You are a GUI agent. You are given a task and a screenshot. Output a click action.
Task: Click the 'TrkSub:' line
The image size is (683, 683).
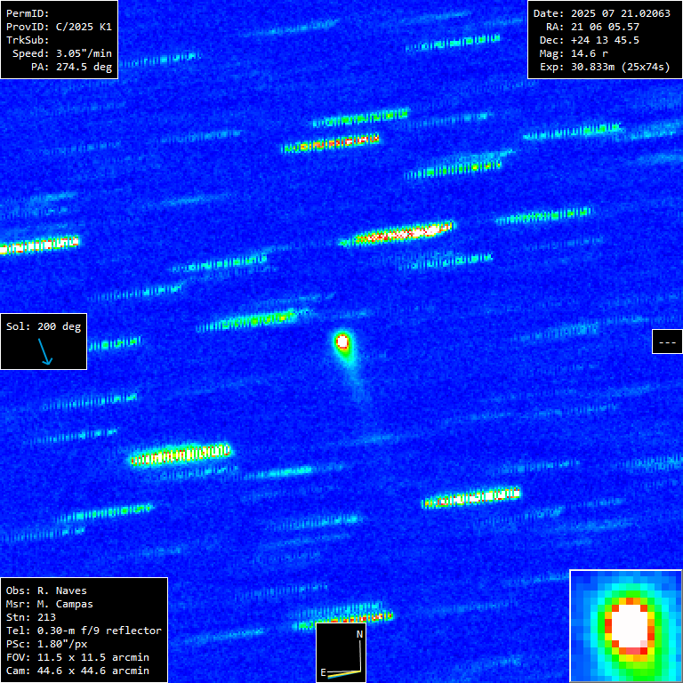[x=28, y=40]
